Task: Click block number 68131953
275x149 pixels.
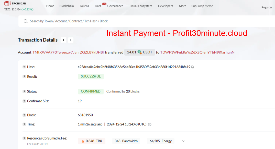Action: pos(85,115)
